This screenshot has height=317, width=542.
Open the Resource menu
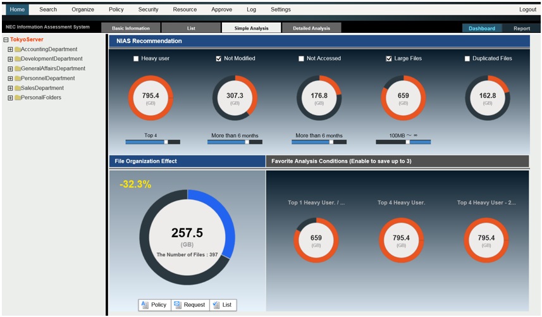coord(185,9)
